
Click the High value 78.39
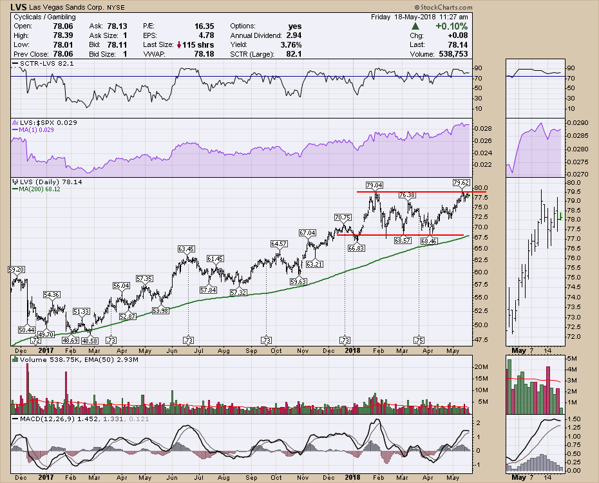(x=62, y=35)
